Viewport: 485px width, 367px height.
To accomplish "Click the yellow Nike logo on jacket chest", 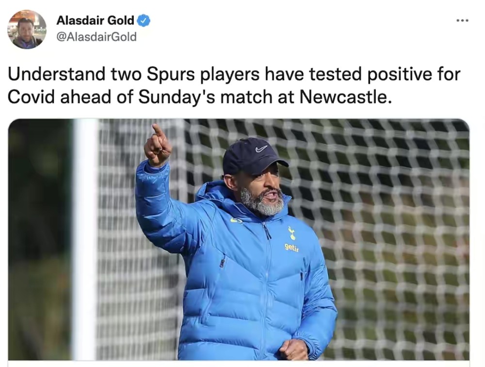I will [236, 220].
